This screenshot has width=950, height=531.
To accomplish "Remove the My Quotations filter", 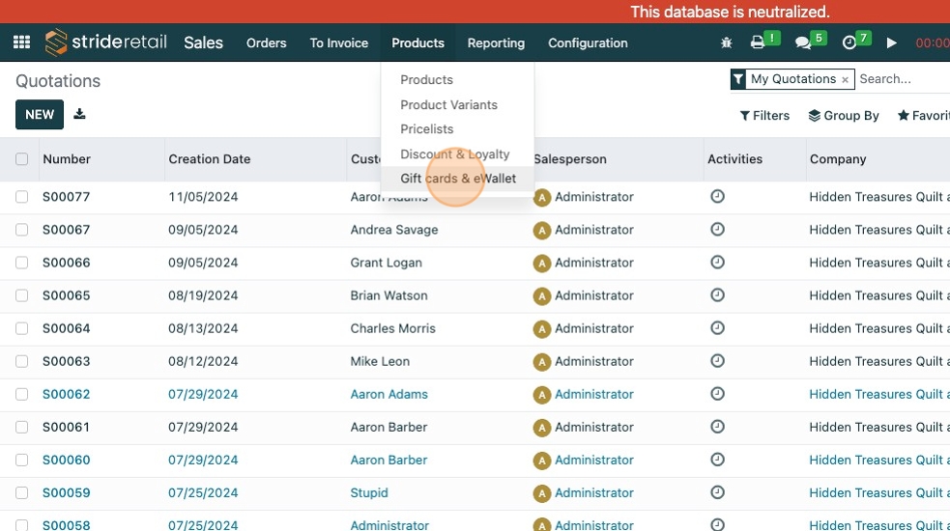I will pyautogui.click(x=846, y=80).
